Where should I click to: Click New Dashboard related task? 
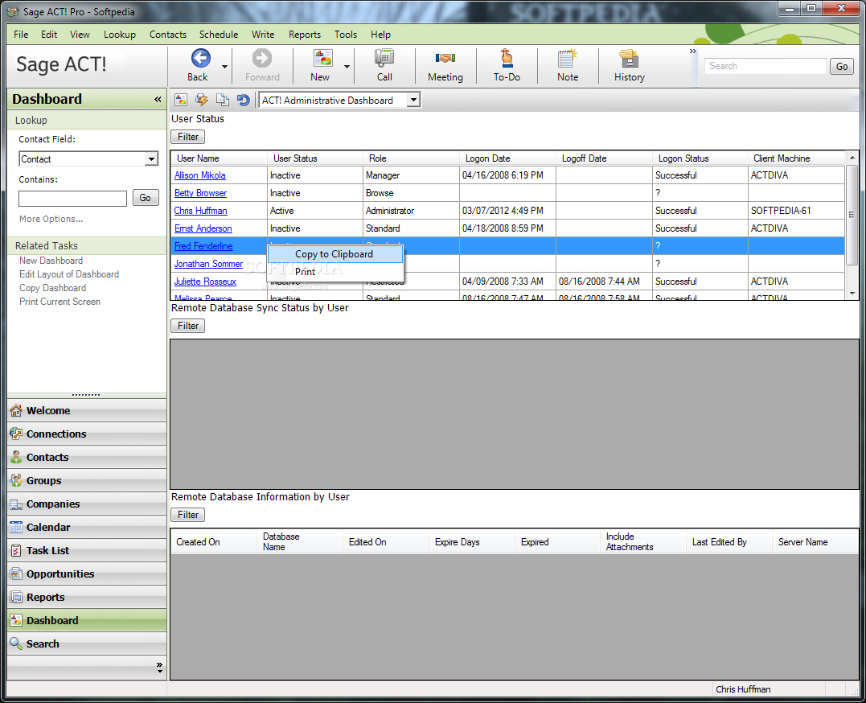tap(51, 261)
